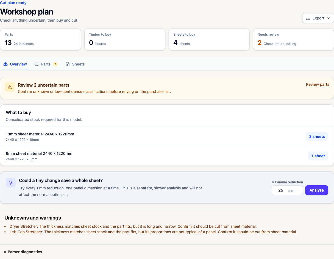Switch to the Parts tab
The height and width of the screenshot is (259, 334).
click(x=46, y=64)
